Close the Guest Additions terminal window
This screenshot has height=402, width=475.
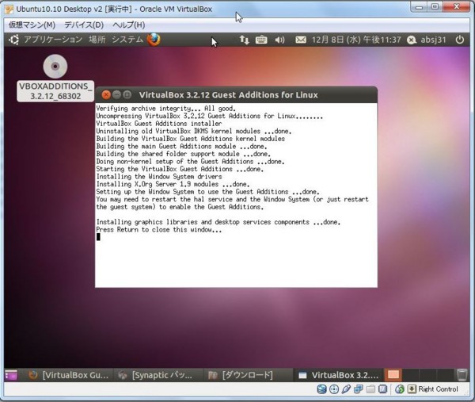tap(106, 95)
